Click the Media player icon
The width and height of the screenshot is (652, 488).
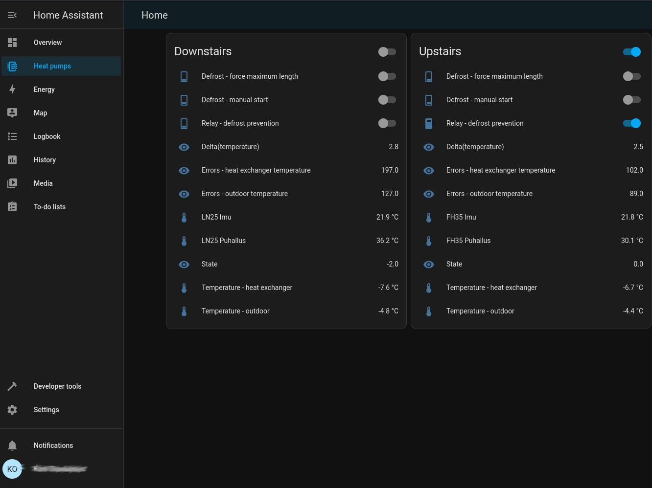[12, 183]
